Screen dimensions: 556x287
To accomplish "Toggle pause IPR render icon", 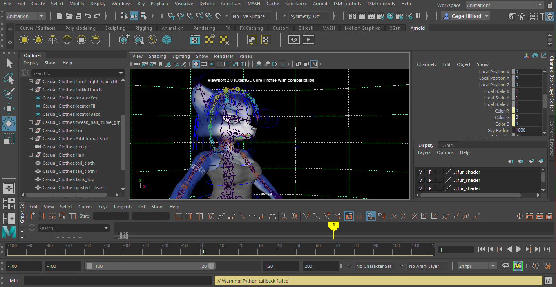I will point(418,16).
